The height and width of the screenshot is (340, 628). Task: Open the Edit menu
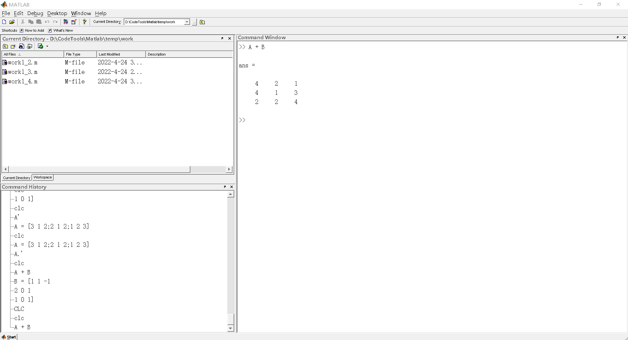pyautogui.click(x=19, y=13)
